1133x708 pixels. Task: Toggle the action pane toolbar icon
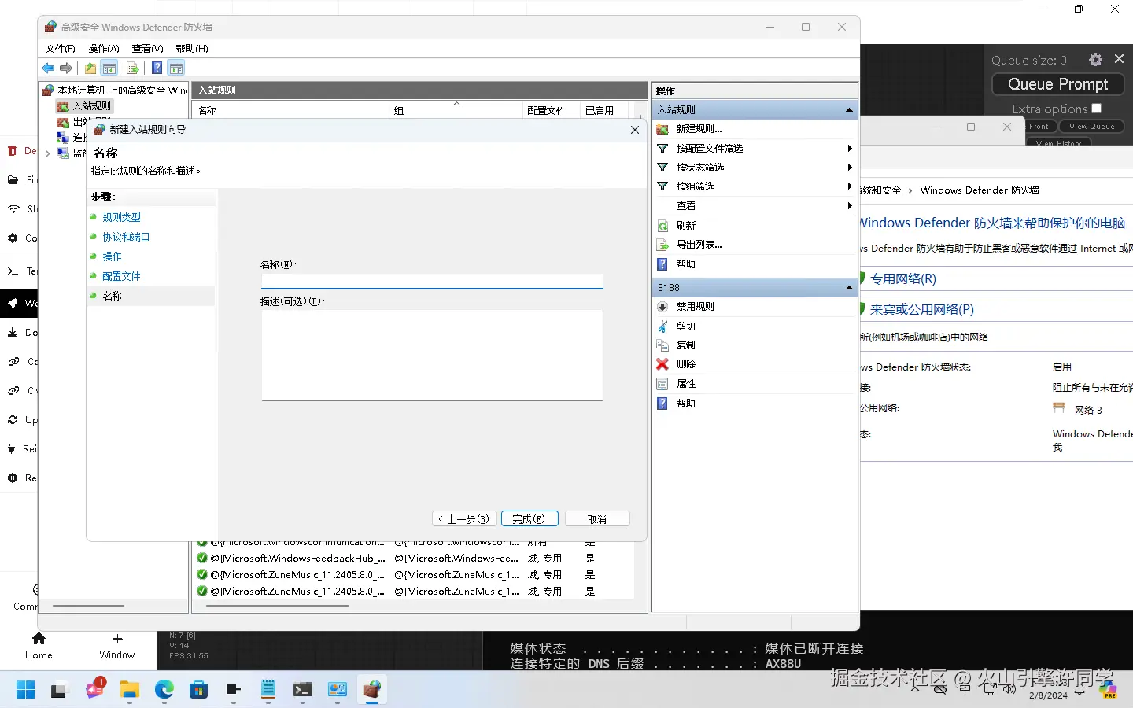pyautogui.click(x=176, y=68)
